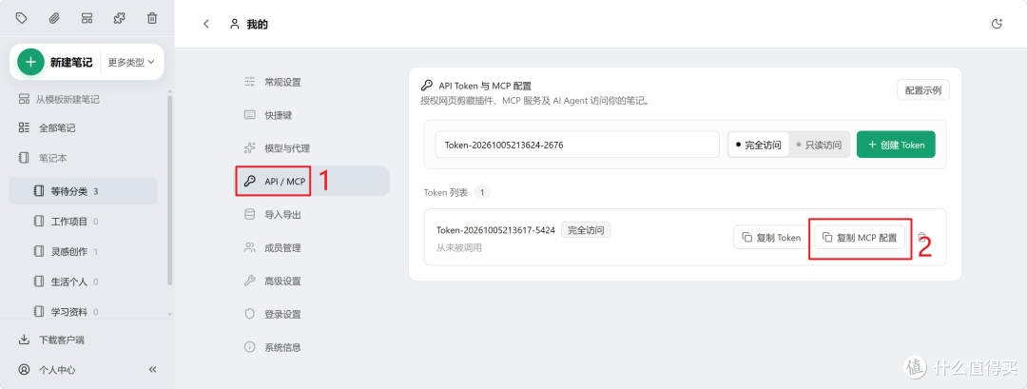Viewport: 1027px width, 389px height.
Task: Click the 完全访问 badge on token row
Action: point(586,230)
